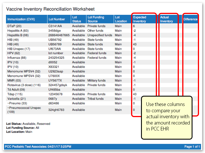The height and width of the screenshot is (153, 205).
Task: Select the HPV (62) immunization cell
Action: [x=14, y=53]
